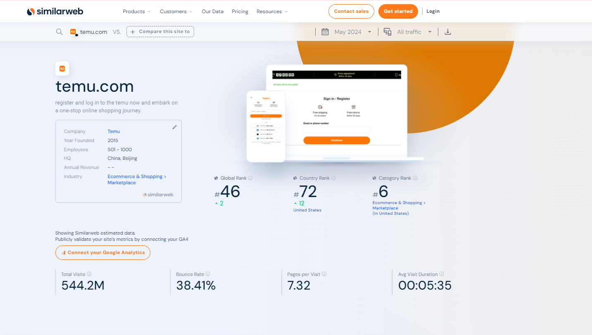This screenshot has width=592, height=335.
Task: Expand the Products menu
Action: (137, 12)
